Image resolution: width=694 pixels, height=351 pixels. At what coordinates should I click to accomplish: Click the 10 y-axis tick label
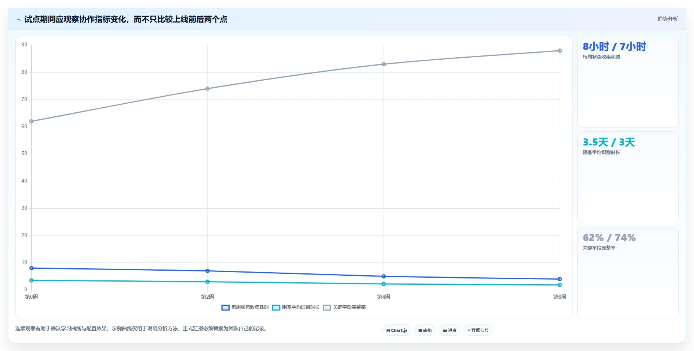click(24, 262)
